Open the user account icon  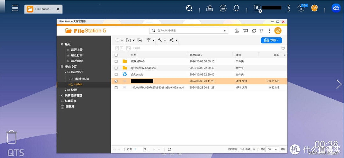tap(257, 8)
